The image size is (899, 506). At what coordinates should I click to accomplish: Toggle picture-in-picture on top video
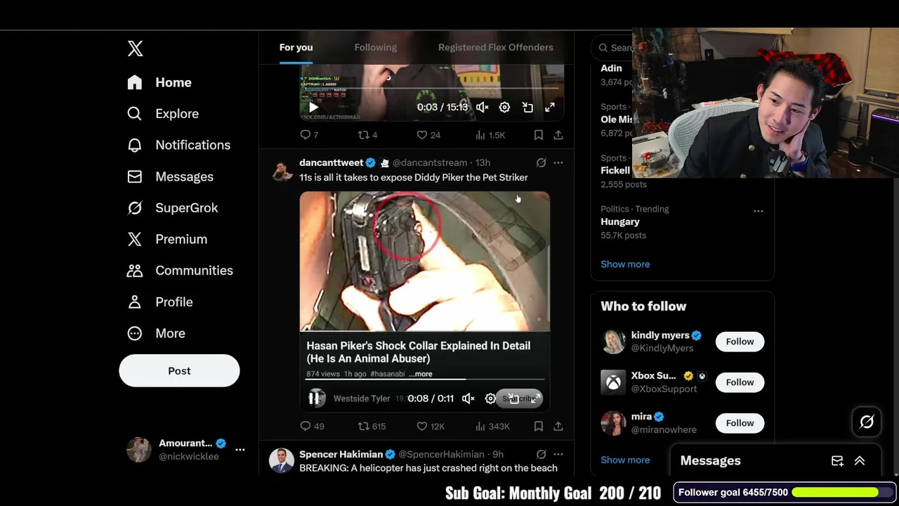[x=527, y=108]
